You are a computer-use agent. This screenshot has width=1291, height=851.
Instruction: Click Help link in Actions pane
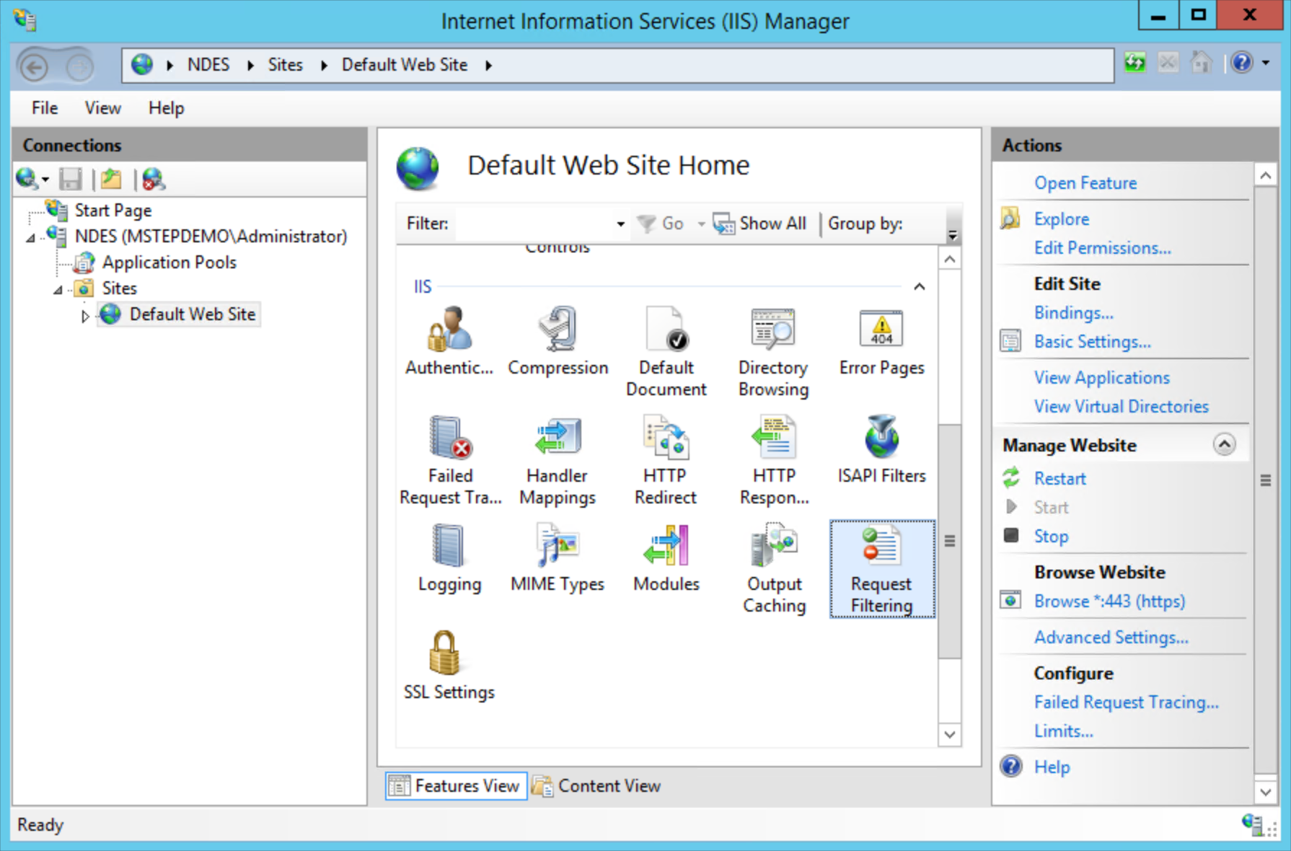[1052, 767]
